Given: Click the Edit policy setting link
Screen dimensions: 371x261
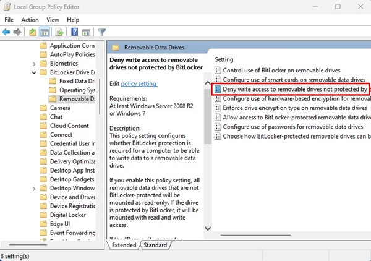Looking at the screenshot, I should coord(139,83).
